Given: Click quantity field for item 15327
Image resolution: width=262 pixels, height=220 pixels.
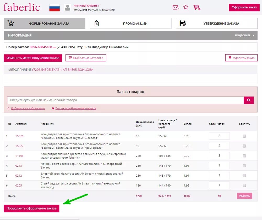Looking at the screenshot, I should (219, 146).
